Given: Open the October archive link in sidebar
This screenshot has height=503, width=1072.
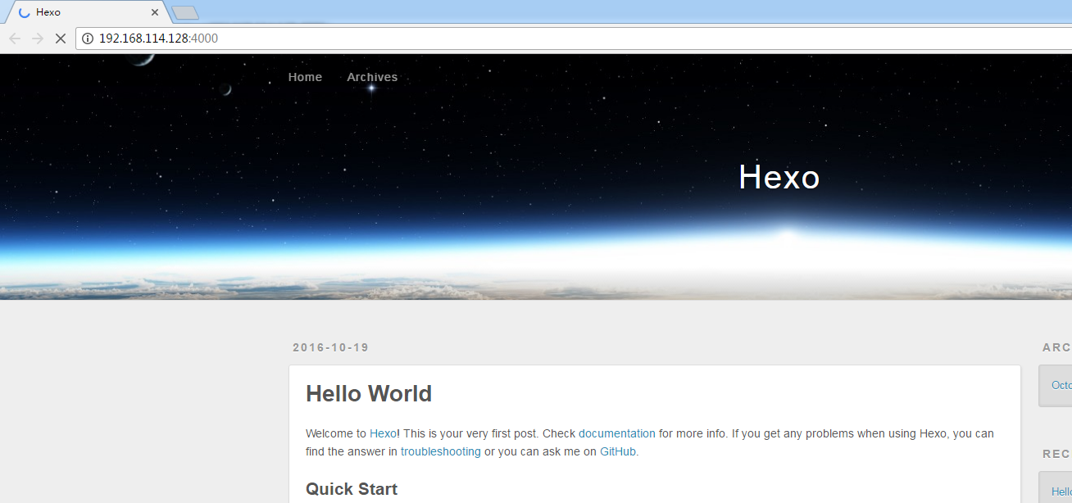Looking at the screenshot, I should 1061,385.
